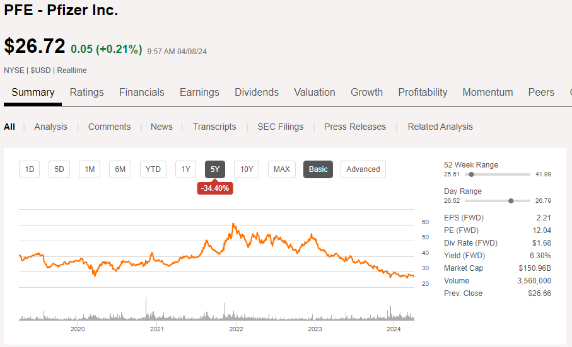
Task: Switch to the Growth tab
Action: 366,93
